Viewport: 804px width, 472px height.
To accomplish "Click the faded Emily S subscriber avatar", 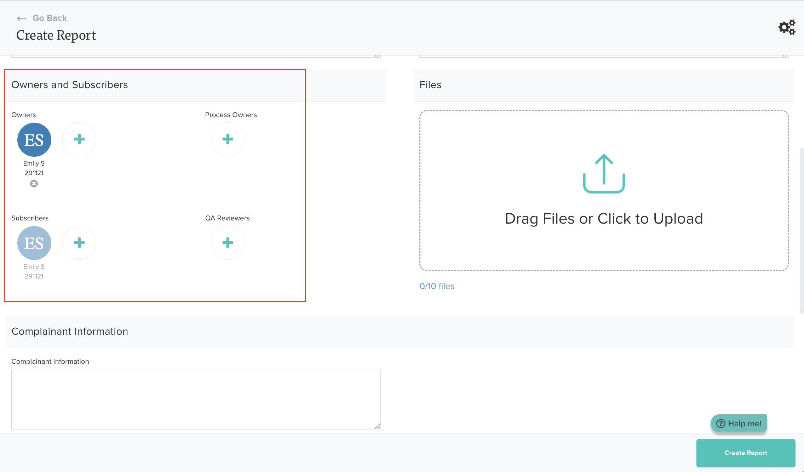I will (34, 243).
